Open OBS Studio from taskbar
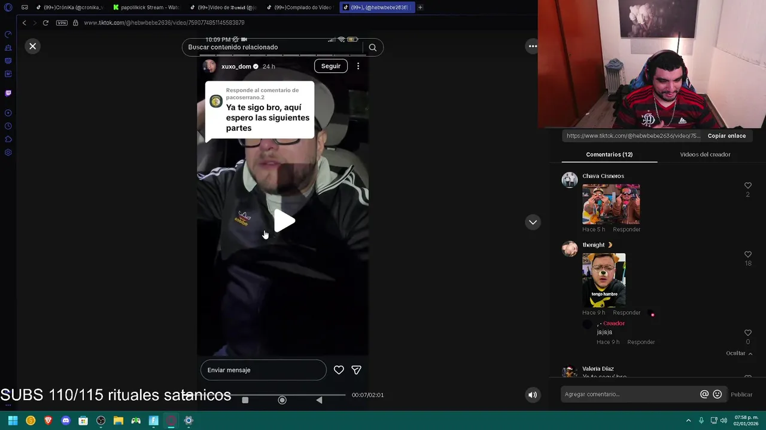 click(x=101, y=420)
